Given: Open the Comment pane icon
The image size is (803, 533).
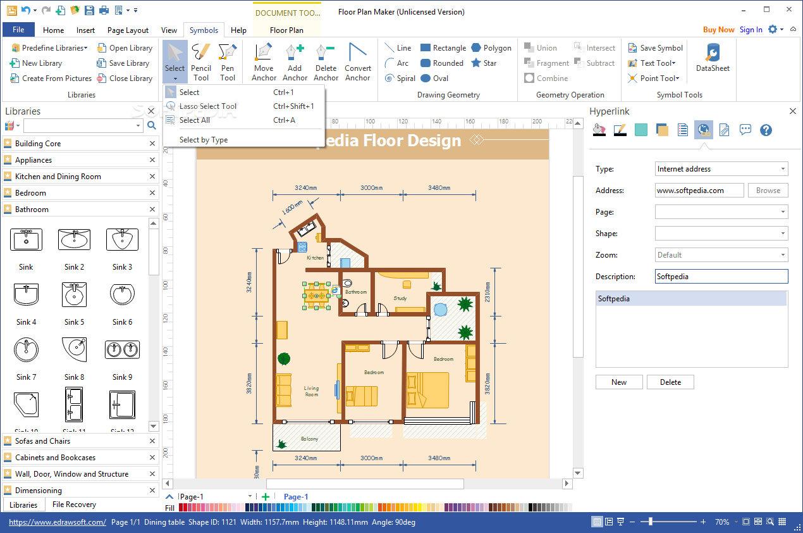Looking at the screenshot, I should tap(745, 130).
